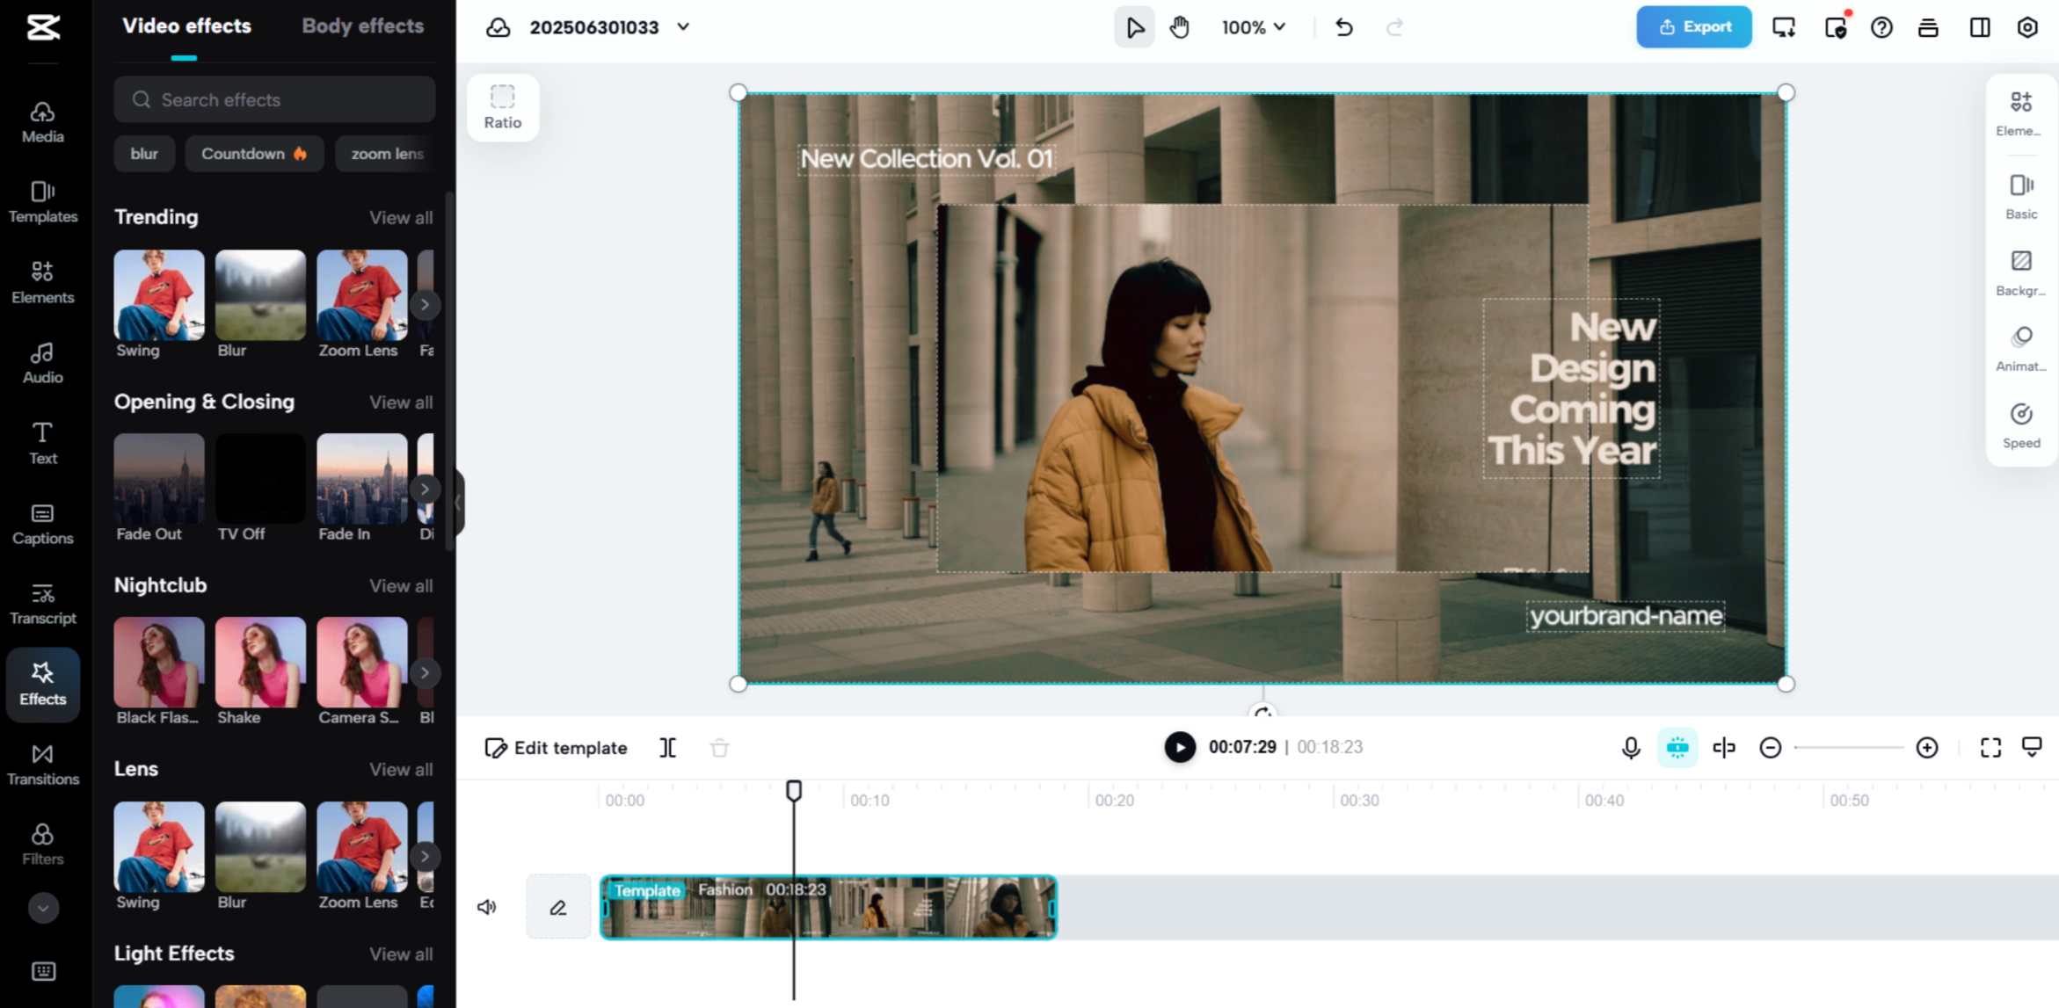2059x1008 pixels.
Task: Toggle the timeline magnet snapping button
Action: click(1677, 748)
